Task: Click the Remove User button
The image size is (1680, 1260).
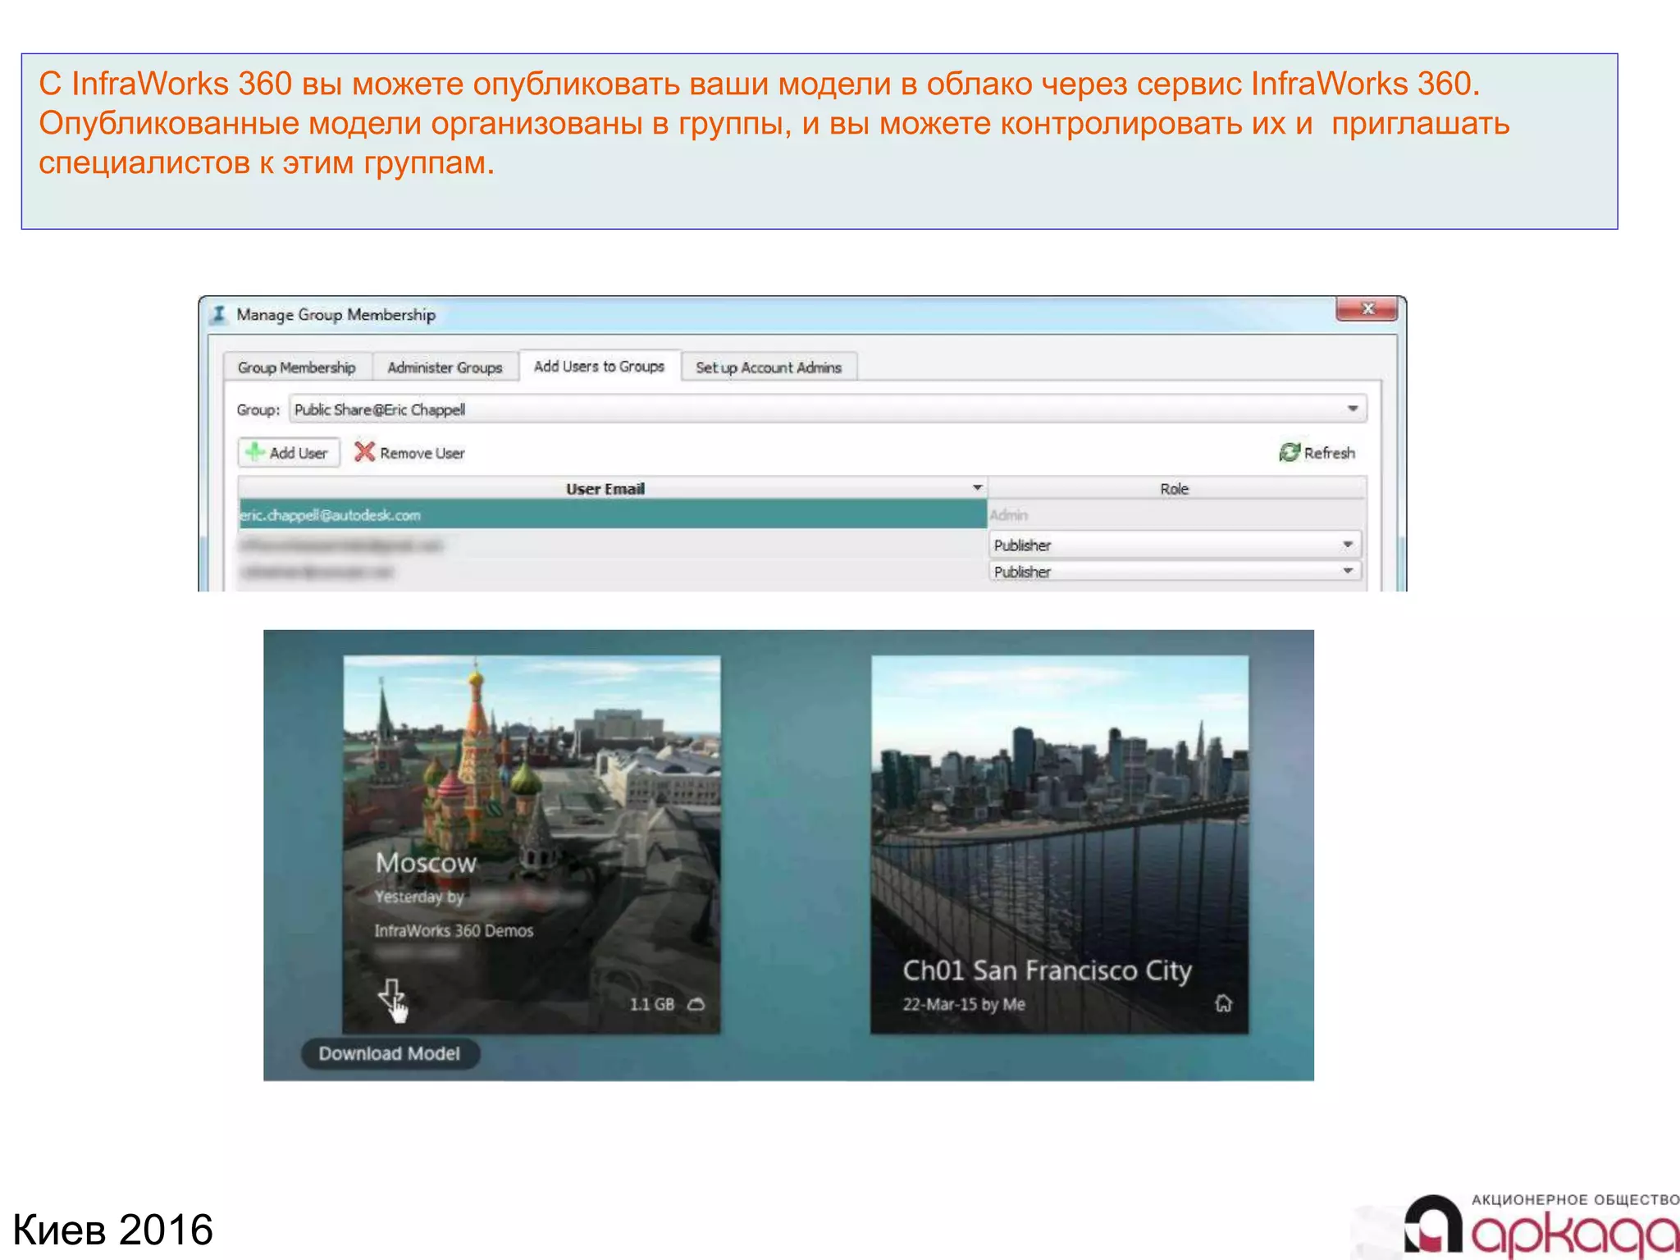Action: [x=409, y=453]
